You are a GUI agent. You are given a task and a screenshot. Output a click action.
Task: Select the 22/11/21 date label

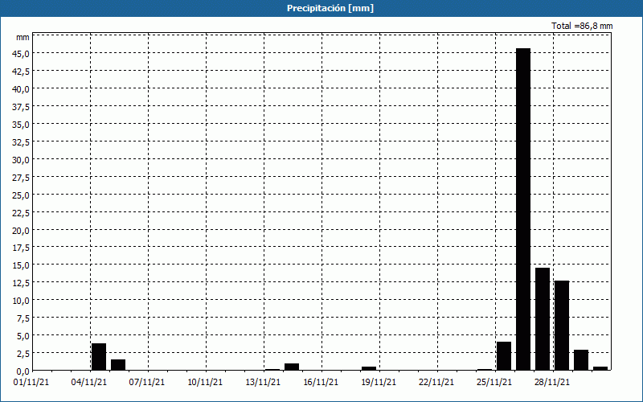(436, 382)
